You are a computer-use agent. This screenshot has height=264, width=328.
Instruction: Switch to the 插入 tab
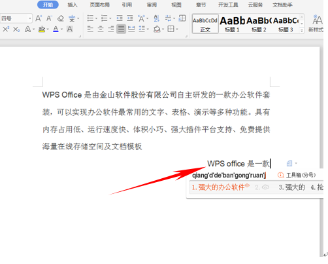tap(73, 5)
